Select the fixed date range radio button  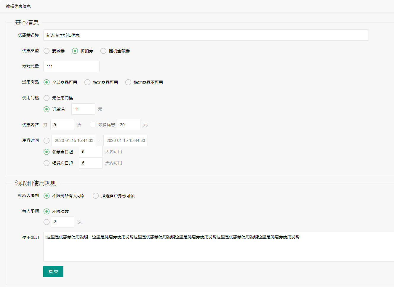[x=47, y=140]
